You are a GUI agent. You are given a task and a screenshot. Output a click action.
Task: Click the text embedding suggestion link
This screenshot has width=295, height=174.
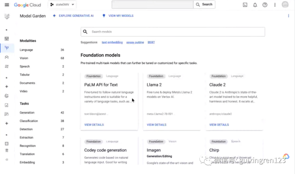coord(112,42)
